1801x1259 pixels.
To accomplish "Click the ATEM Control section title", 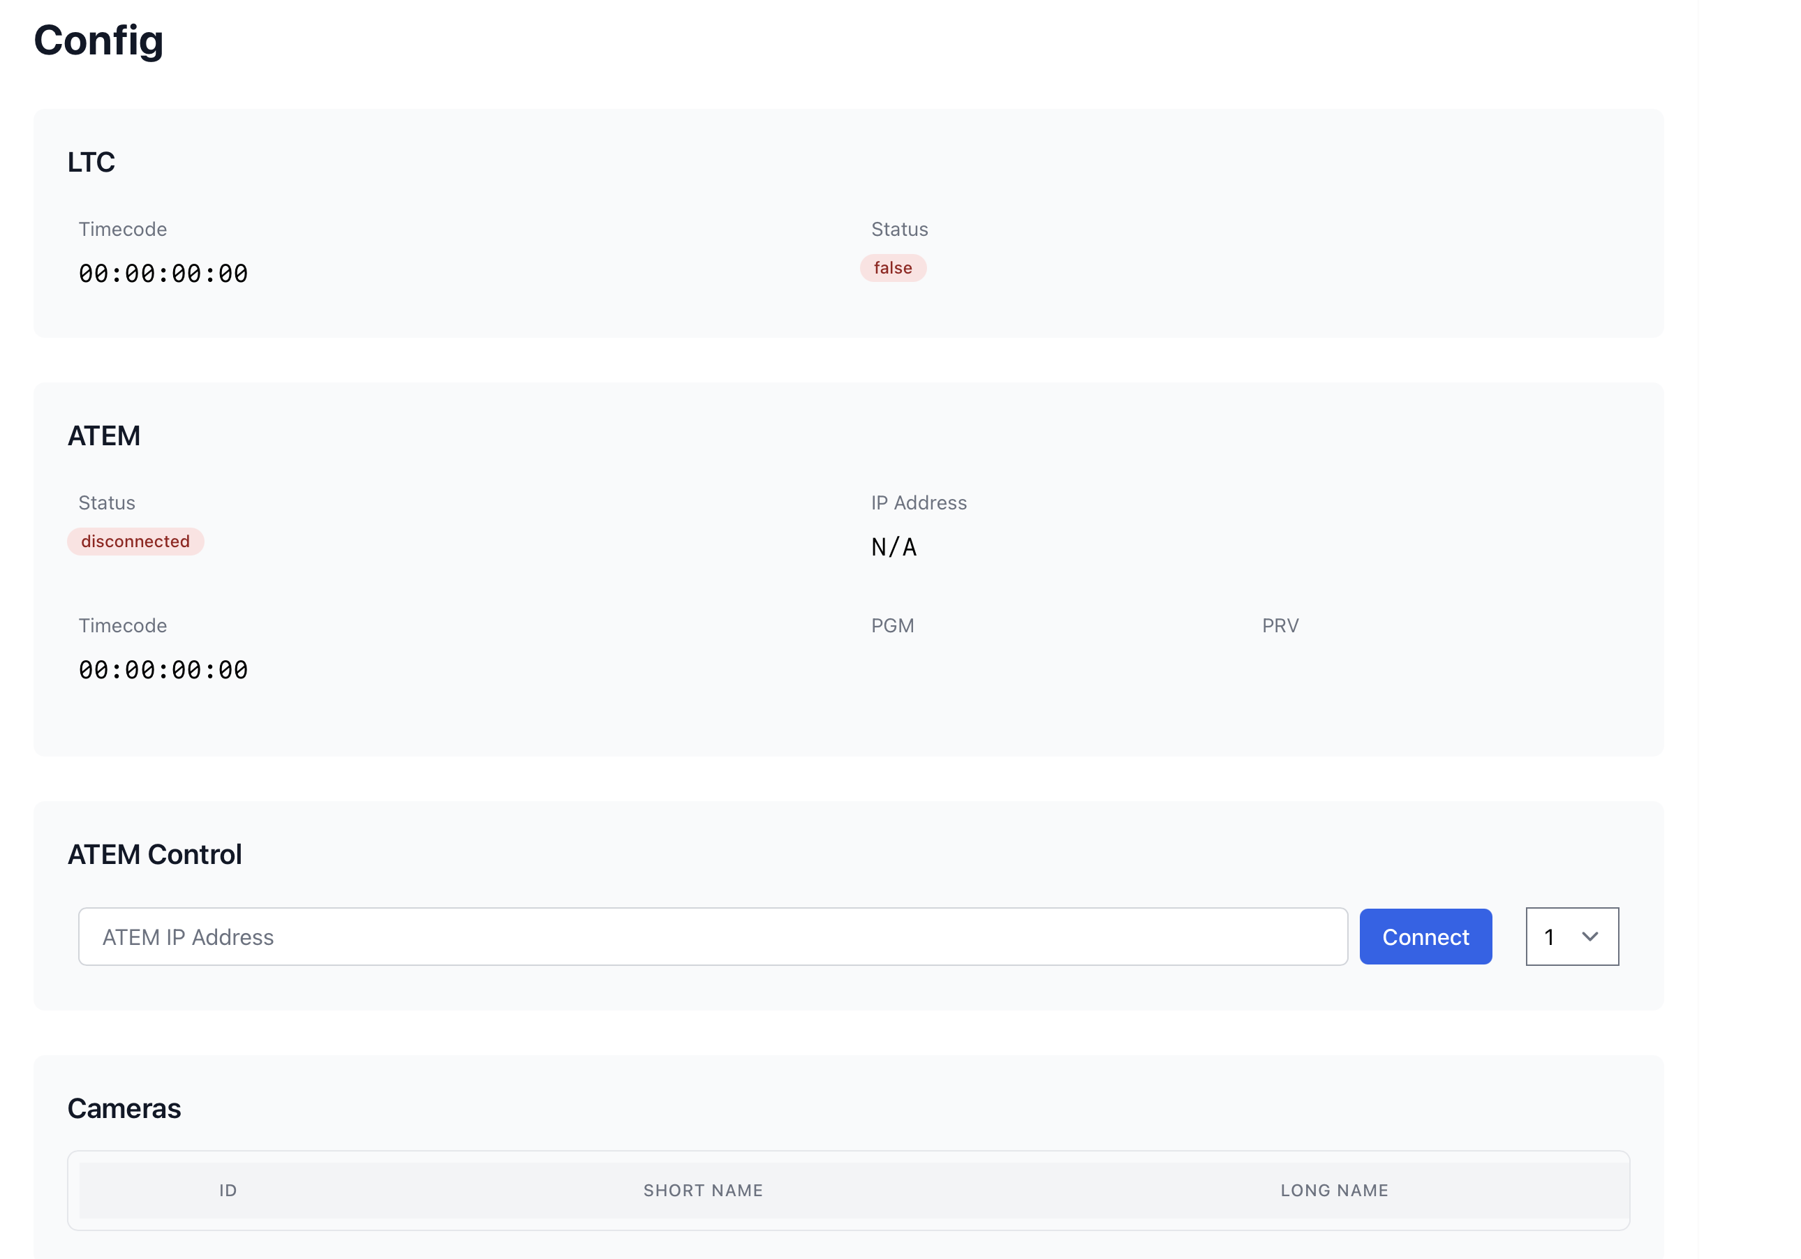I will [x=154, y=854].
